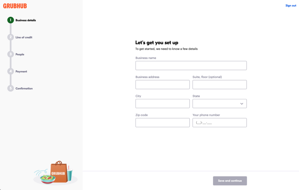Click the Suite, floor optional field

point(220,85)
